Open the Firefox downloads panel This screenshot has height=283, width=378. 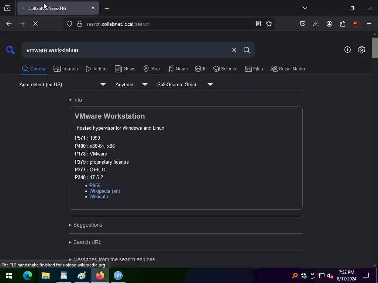(x=316, y=24)
